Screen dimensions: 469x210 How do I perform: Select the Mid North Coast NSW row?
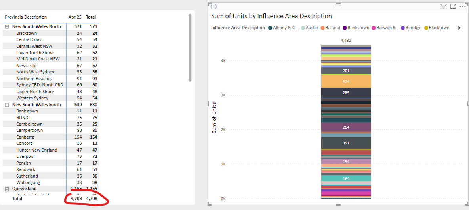point(51,59)
